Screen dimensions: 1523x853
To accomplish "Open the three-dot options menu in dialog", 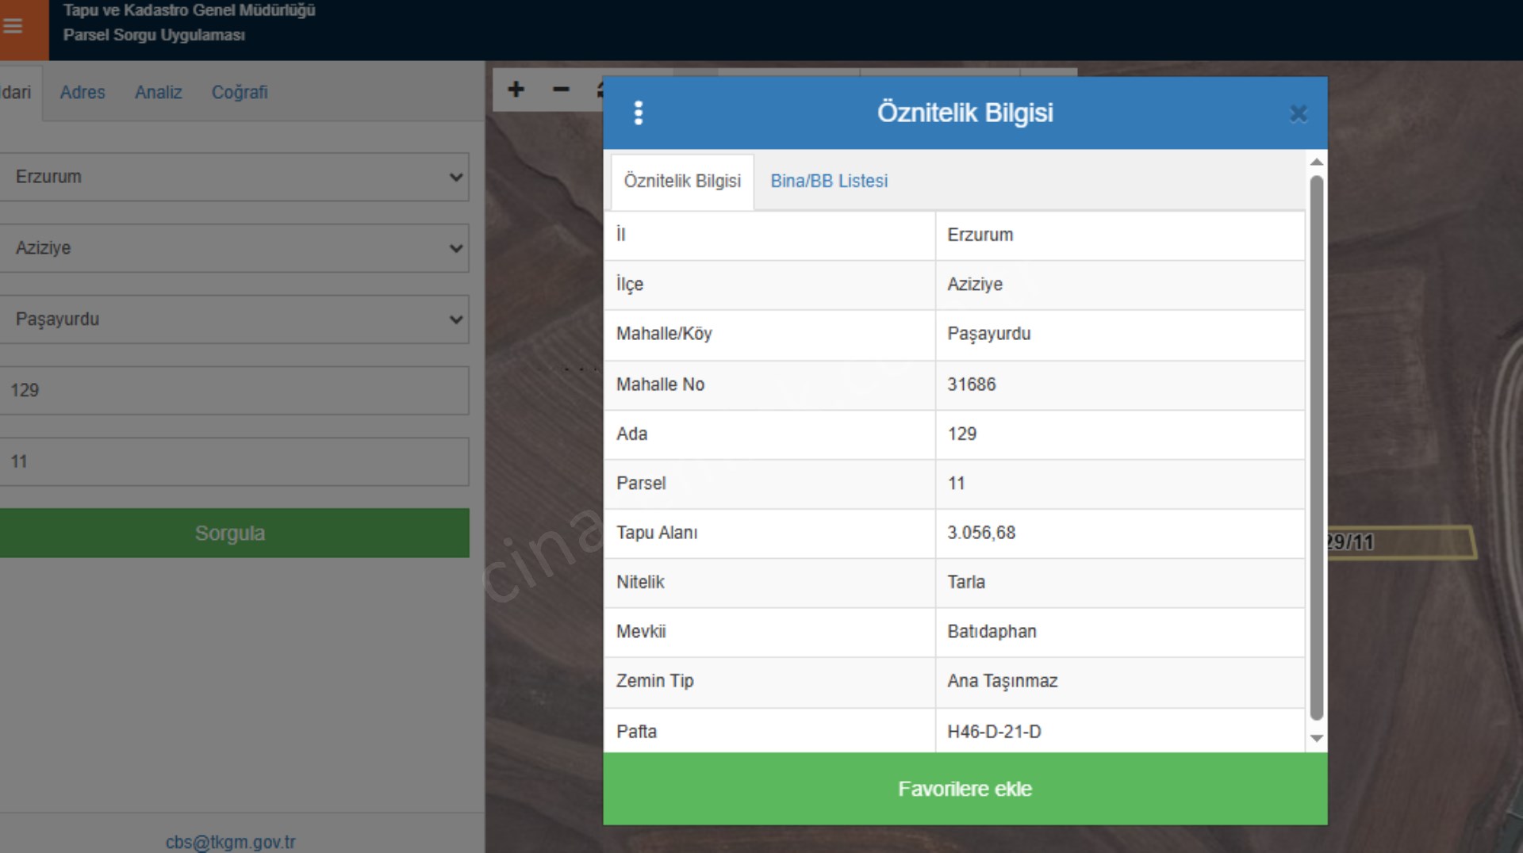I will tap(638, 113).
